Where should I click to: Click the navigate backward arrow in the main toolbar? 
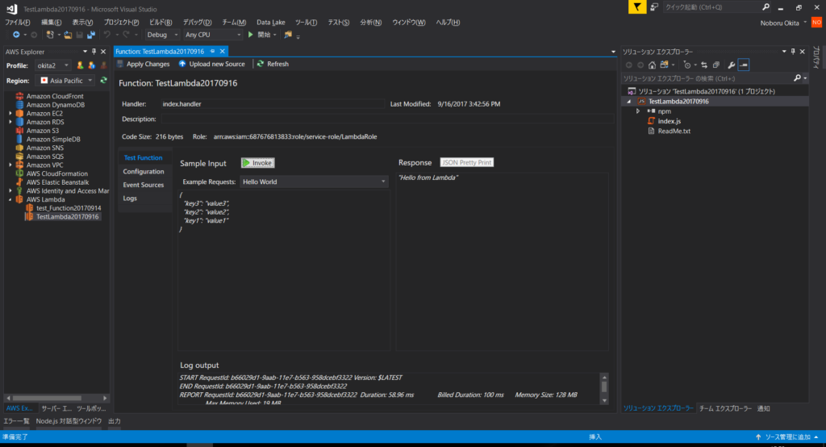point(16,35)
